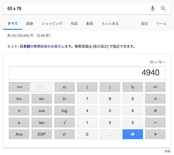Clear the calculator with AC

[x=155, y=87]
